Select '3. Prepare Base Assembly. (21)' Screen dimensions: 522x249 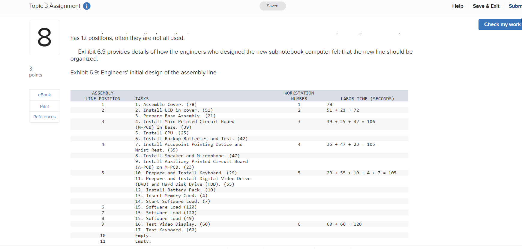point(175,116)
